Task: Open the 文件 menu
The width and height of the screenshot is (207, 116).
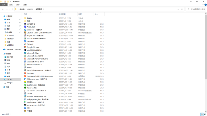Action: click(x=4, y=5)
